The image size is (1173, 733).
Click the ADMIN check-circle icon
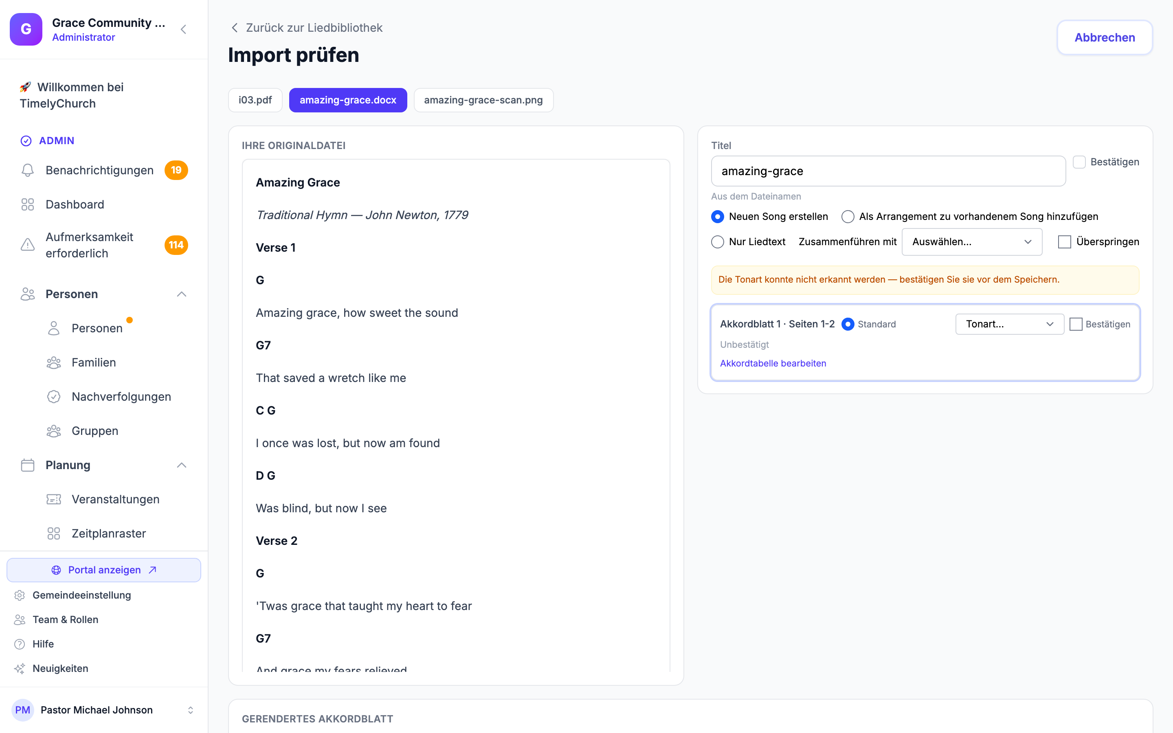point(26,140)
